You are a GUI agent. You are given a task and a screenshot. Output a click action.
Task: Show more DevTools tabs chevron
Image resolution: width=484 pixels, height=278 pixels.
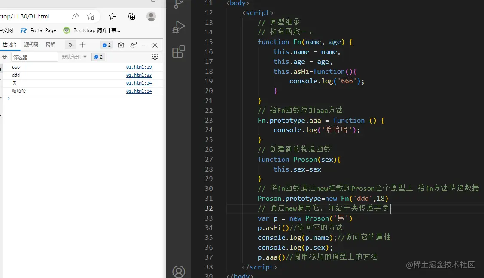pyautogui.click(x=70, y=45)
